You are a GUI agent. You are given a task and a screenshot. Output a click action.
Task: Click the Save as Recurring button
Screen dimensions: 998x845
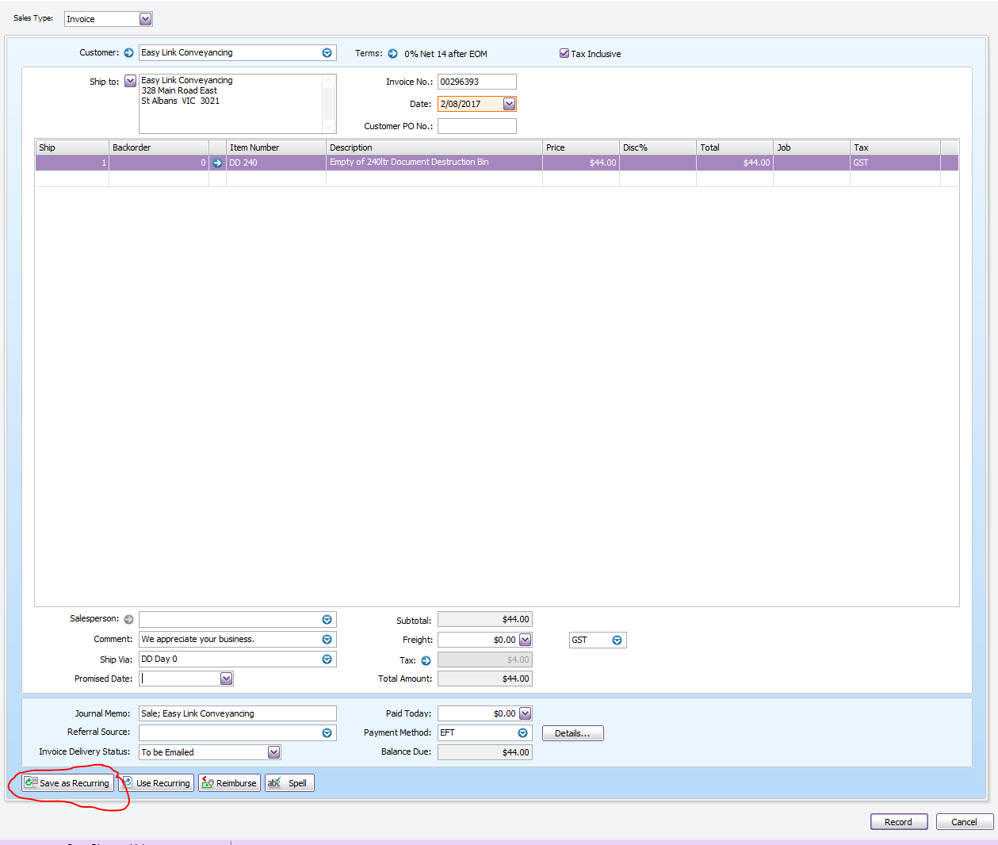[67, 783]
